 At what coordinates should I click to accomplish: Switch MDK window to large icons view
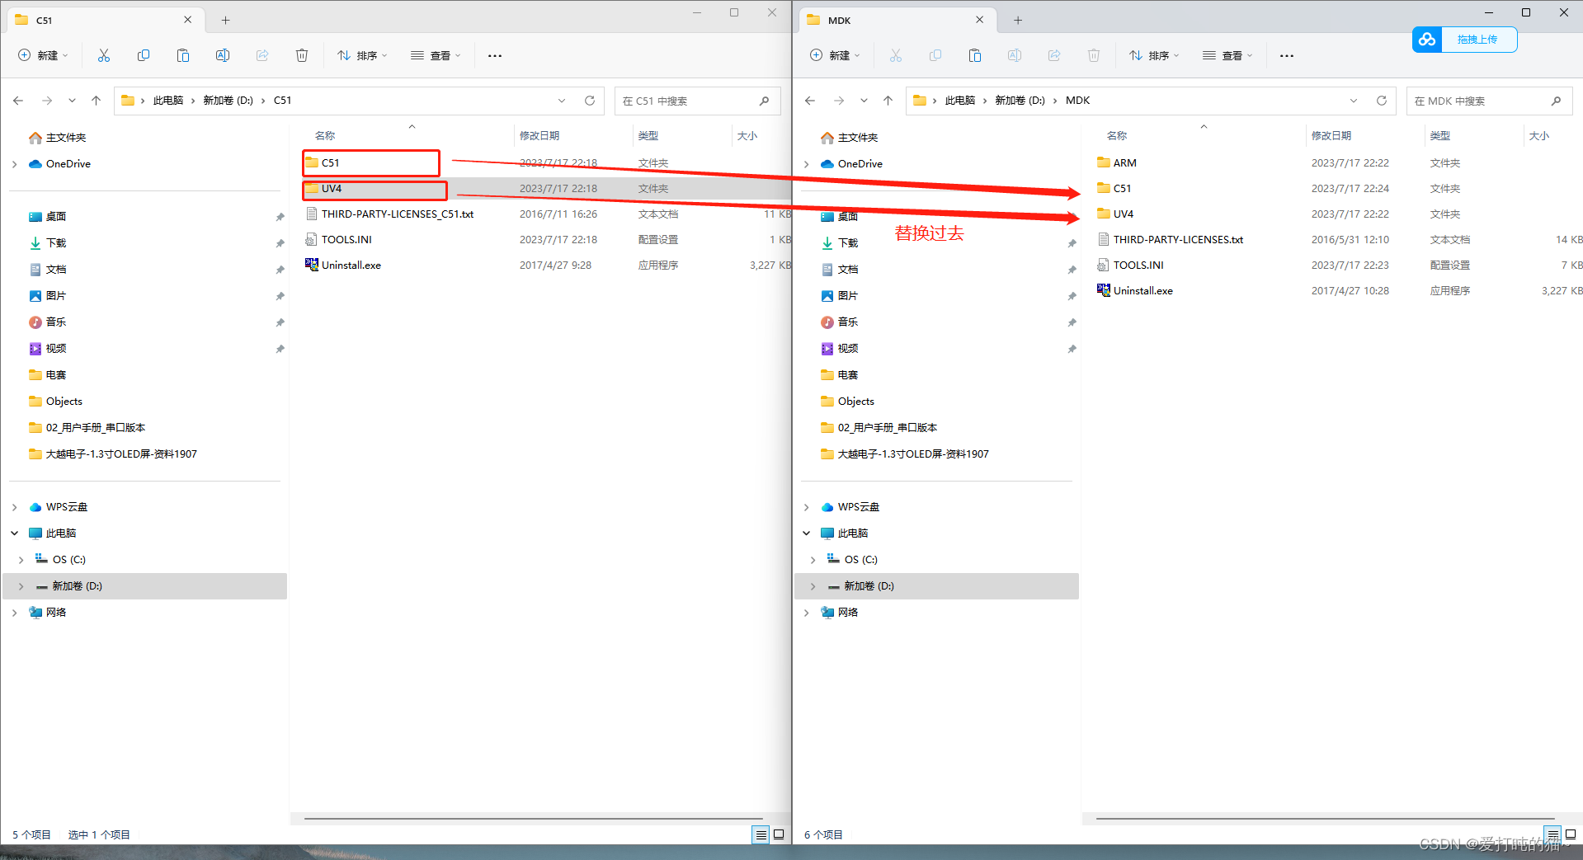[1571, 834]
